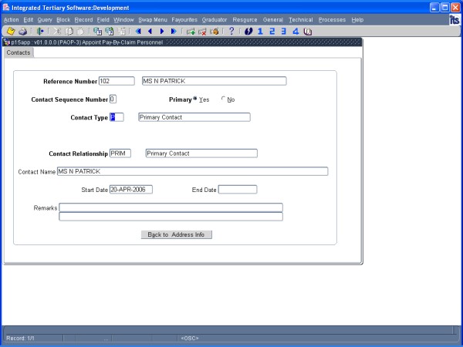
Task: Click the Copy toolbar icon
Action: tap(69, 31)
